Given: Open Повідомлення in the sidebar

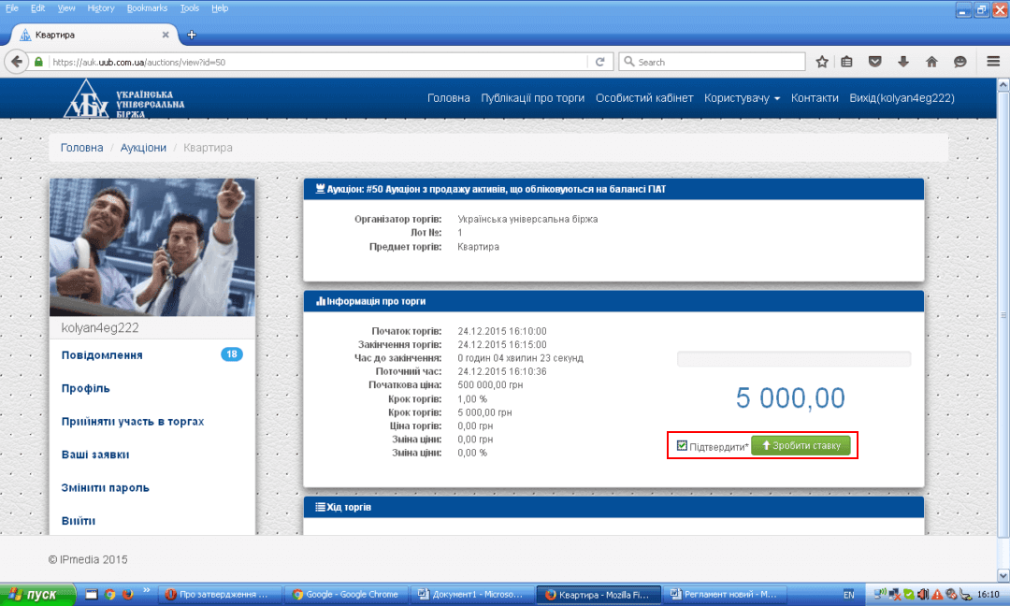Looking at the screenshot, I should (102, 355).
